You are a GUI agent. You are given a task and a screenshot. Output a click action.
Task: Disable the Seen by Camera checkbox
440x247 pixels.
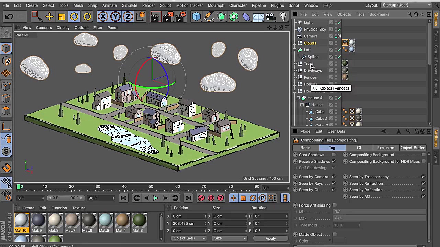(333, 177)
